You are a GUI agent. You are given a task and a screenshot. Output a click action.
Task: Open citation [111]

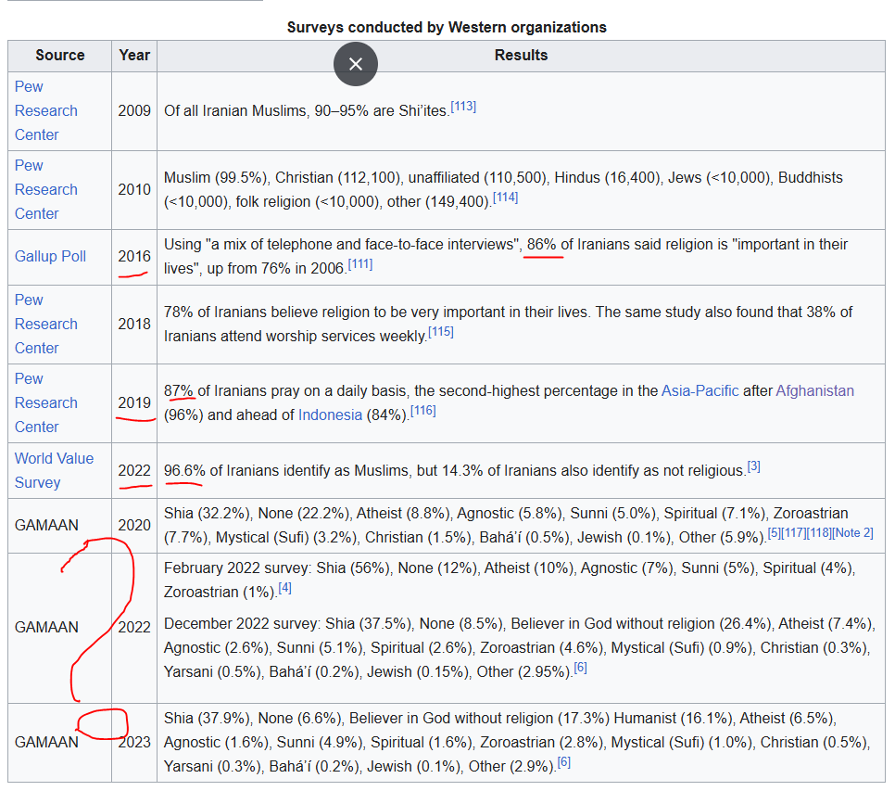click(360, 264)
